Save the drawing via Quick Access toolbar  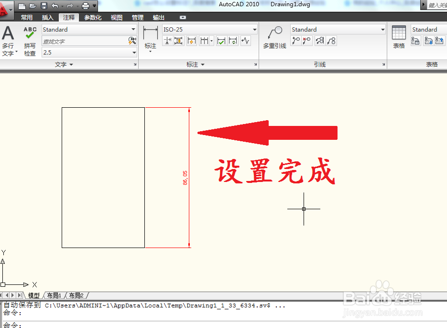click(x=44, y=5)
